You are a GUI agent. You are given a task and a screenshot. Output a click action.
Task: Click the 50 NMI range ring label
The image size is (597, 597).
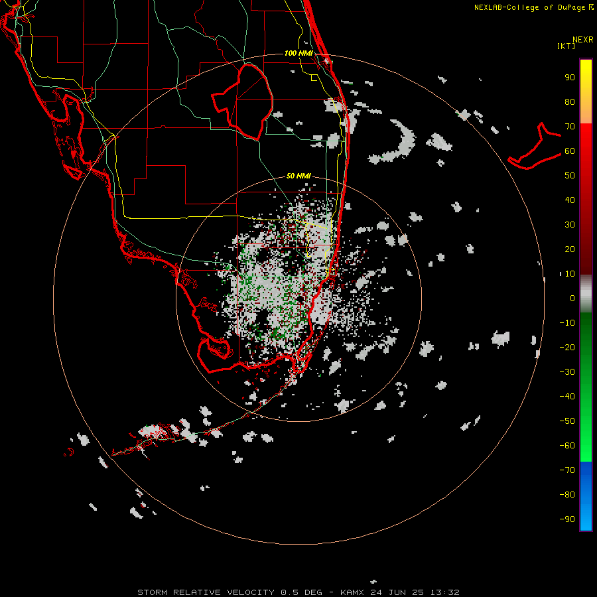tap(298, 176)
